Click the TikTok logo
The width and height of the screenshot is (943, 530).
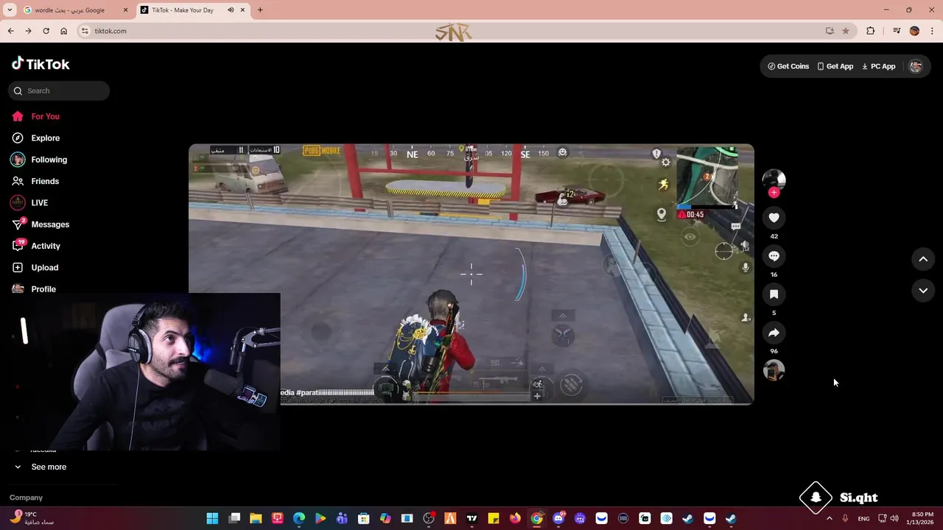pyautogui.click(x=41, y=64)
